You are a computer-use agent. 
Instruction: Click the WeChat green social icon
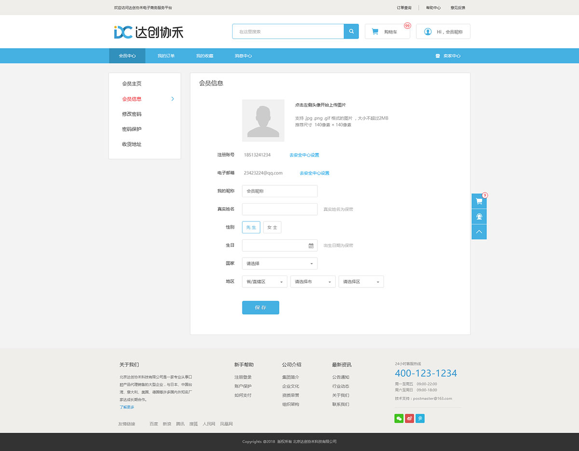click(x=399, y=418)
